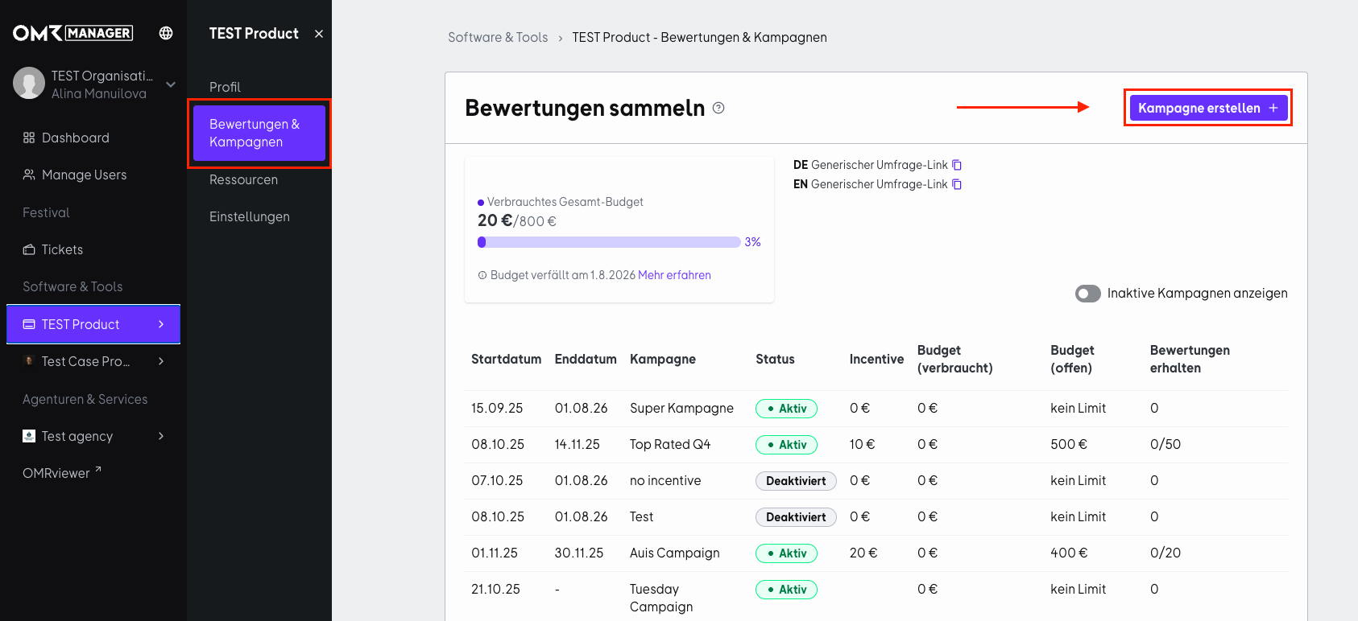This screenshot has height=621, width=1358.
Task: Close the TEST Product submenu panel
Action: point(319,34)
